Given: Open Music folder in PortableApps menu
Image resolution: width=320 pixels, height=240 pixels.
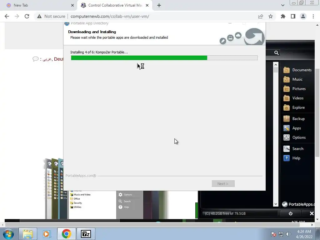Looking at the screenshot, I should pos(293,79).
